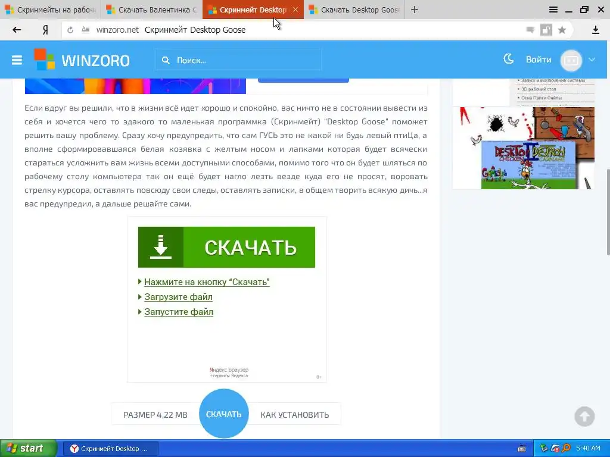Open the browser main menu icon
610x457 pixels.
click(x=553, y=10)
